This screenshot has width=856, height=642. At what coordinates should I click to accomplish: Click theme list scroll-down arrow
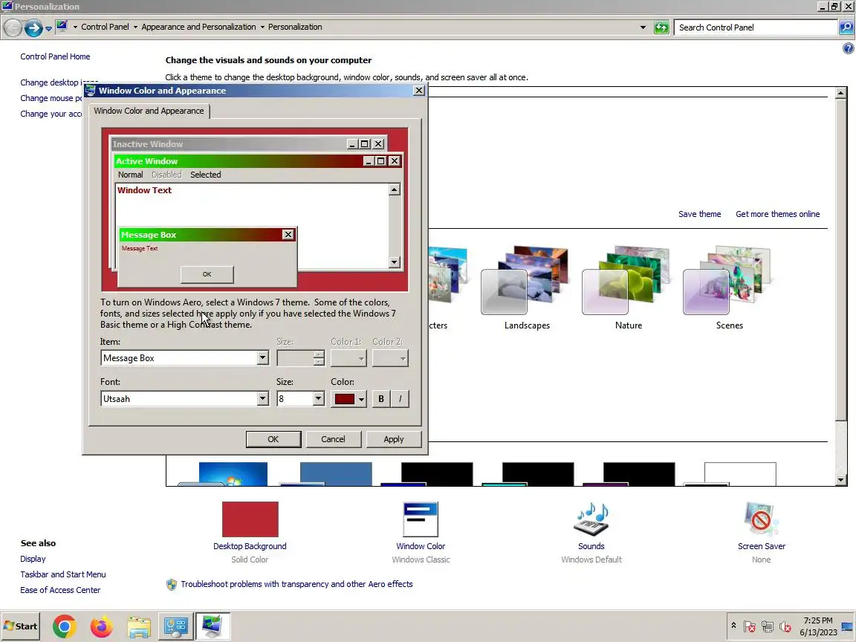point(840,481)
